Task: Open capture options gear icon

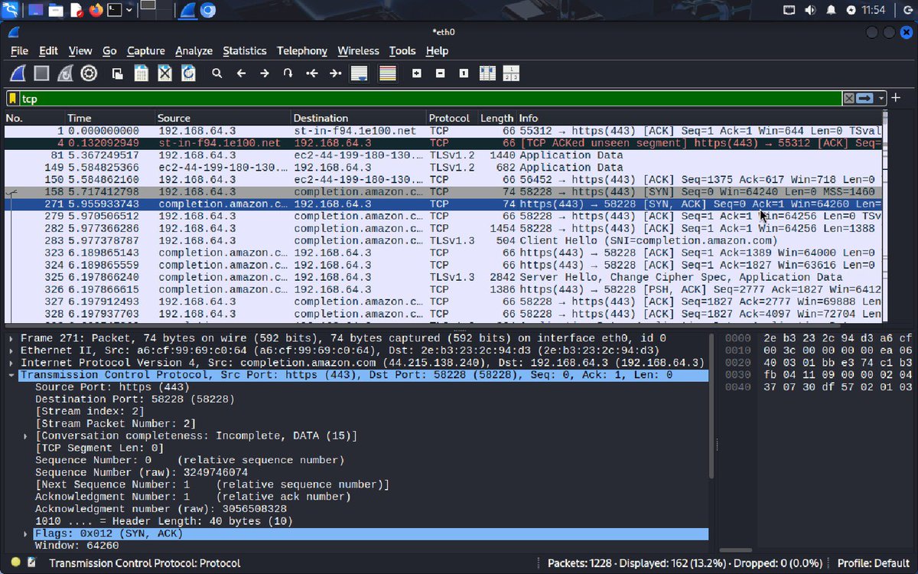Action: [x=89, y=73]
